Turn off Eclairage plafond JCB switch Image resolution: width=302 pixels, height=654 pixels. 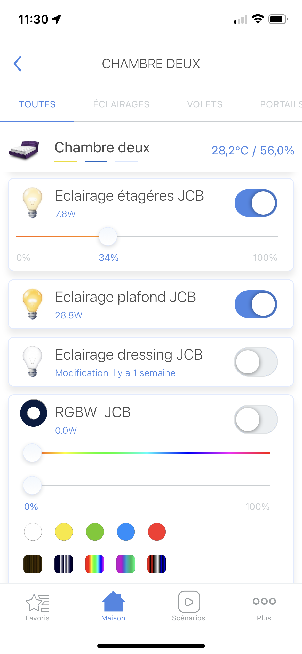pyautogui.click(x=256, y=304)
